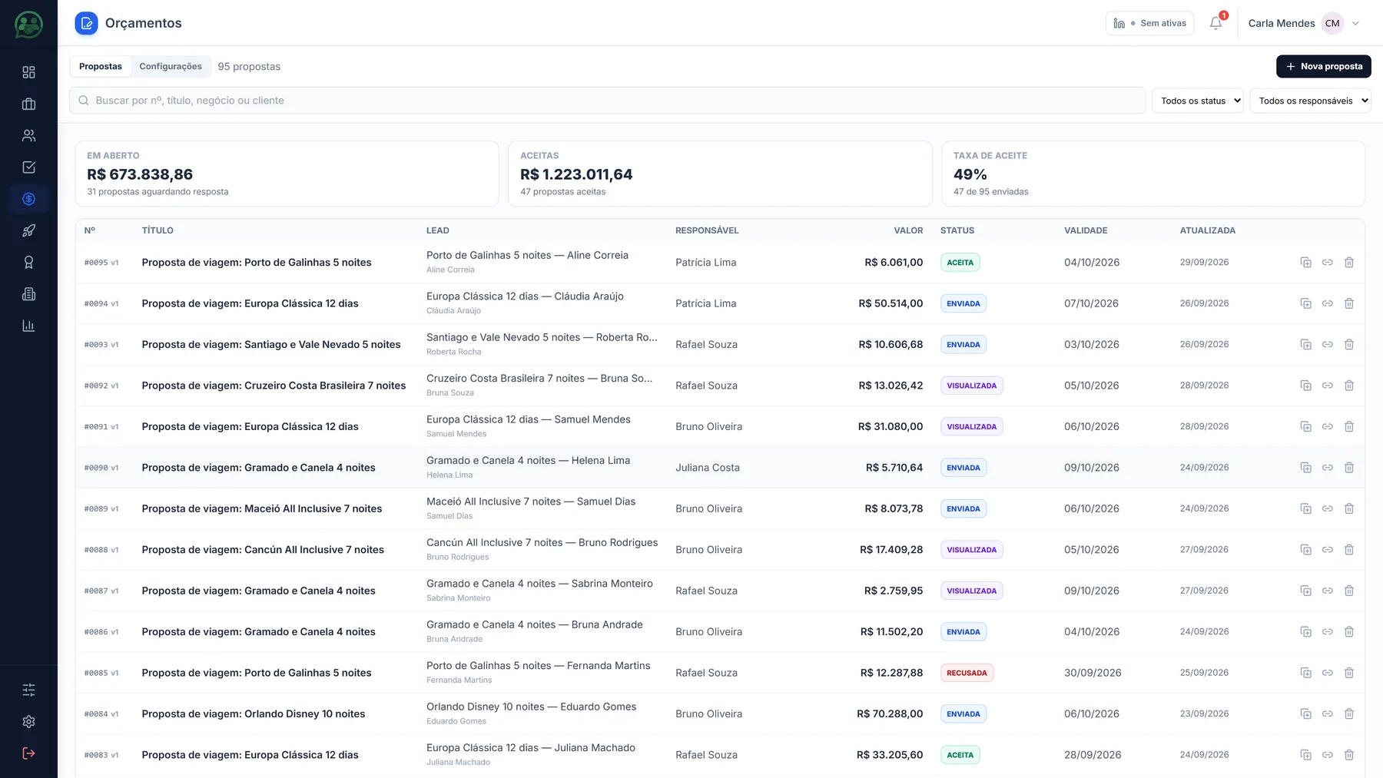
Task: Click the VALOR column header
Action: [908, 230]
